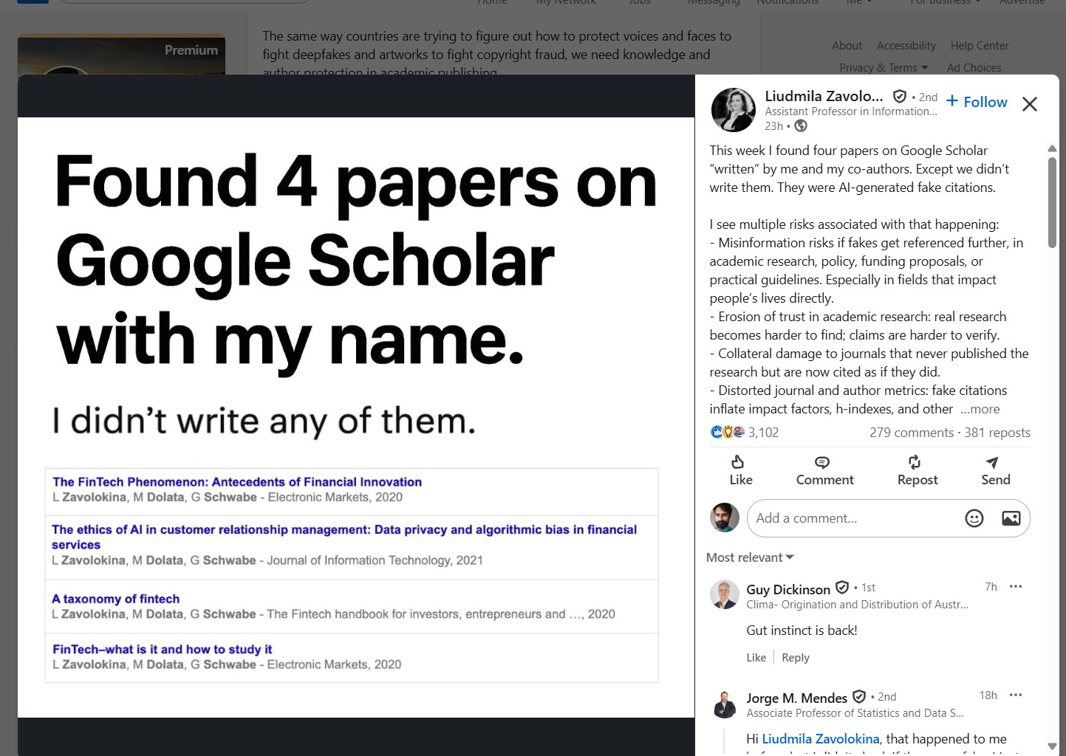Viewport: 1066px width, 756px height.
Task: Click the globe visibility icon under post time
Action: click(801, 126)
